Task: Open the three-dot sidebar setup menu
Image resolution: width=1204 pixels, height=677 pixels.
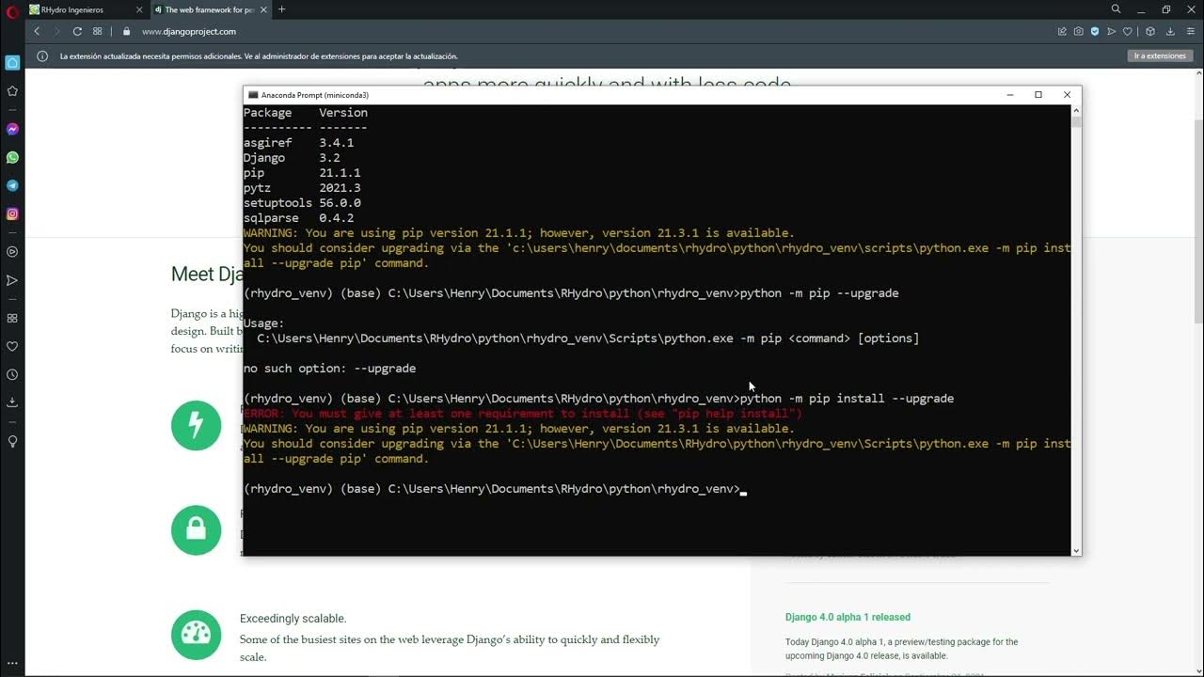Action: pyautogui.click(x=12, y=664)
